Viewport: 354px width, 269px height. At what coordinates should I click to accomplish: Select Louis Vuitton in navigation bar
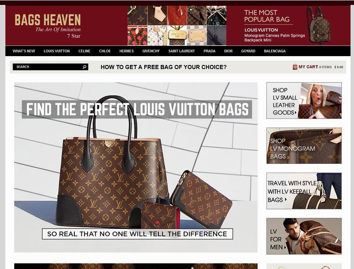tap(57, 51)
